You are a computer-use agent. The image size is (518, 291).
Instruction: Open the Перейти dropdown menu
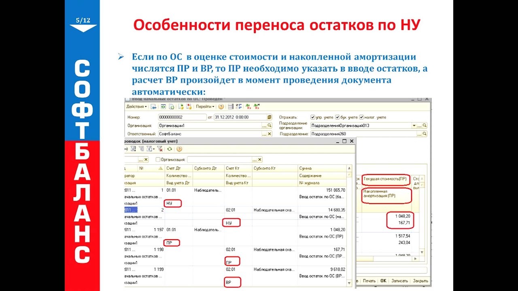coord(205,107)
